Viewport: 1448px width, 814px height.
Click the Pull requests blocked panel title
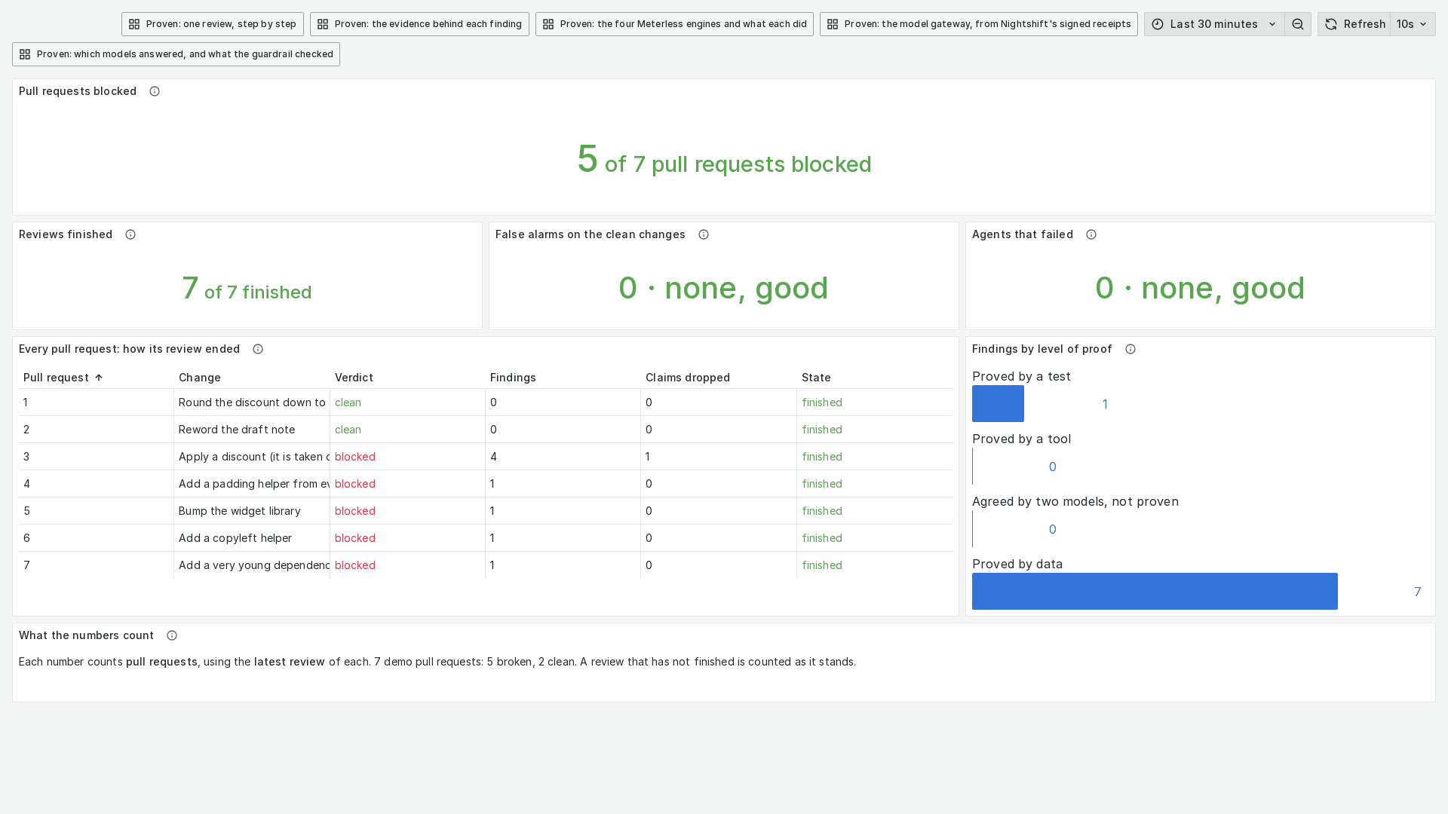pos(78,91)
